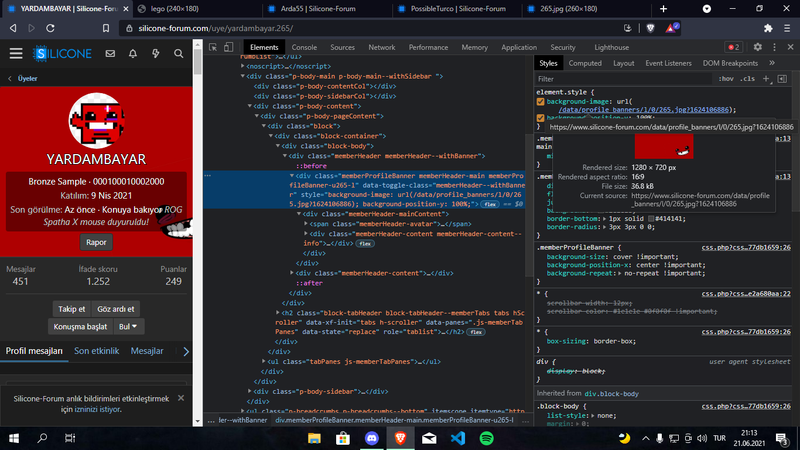
Task: Collapse the memberHeader-mainContent div
Action: point(299,214)
